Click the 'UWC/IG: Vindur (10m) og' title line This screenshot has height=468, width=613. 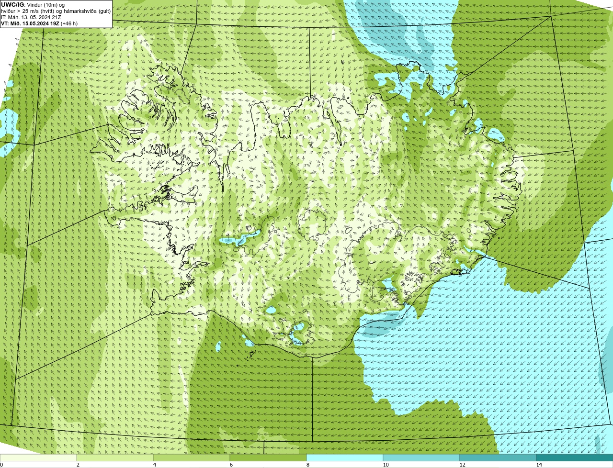(x=33, y=4)
